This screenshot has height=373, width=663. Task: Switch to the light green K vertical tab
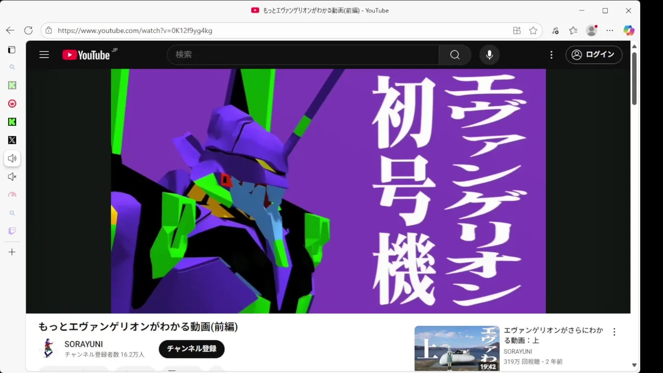(12, 85)
